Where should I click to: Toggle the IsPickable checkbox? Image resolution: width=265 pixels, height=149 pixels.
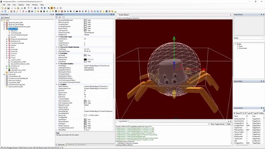coord(85,55)
